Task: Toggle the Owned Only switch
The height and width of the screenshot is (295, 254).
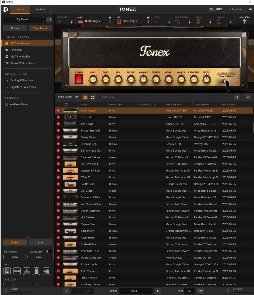Action: pyautogui.click(x=48, y=251)
